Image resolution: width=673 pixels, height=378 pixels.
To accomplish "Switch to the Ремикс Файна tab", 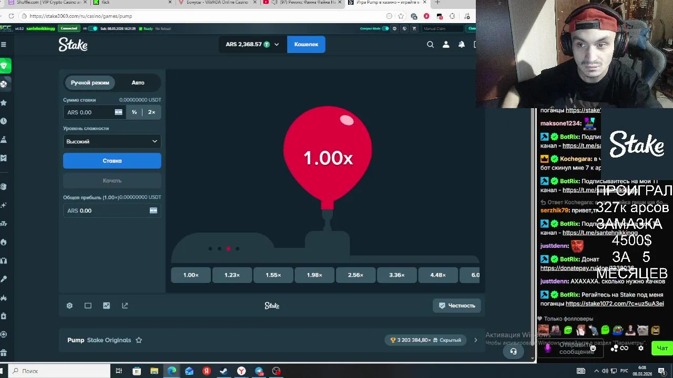I will click(302, 3).
